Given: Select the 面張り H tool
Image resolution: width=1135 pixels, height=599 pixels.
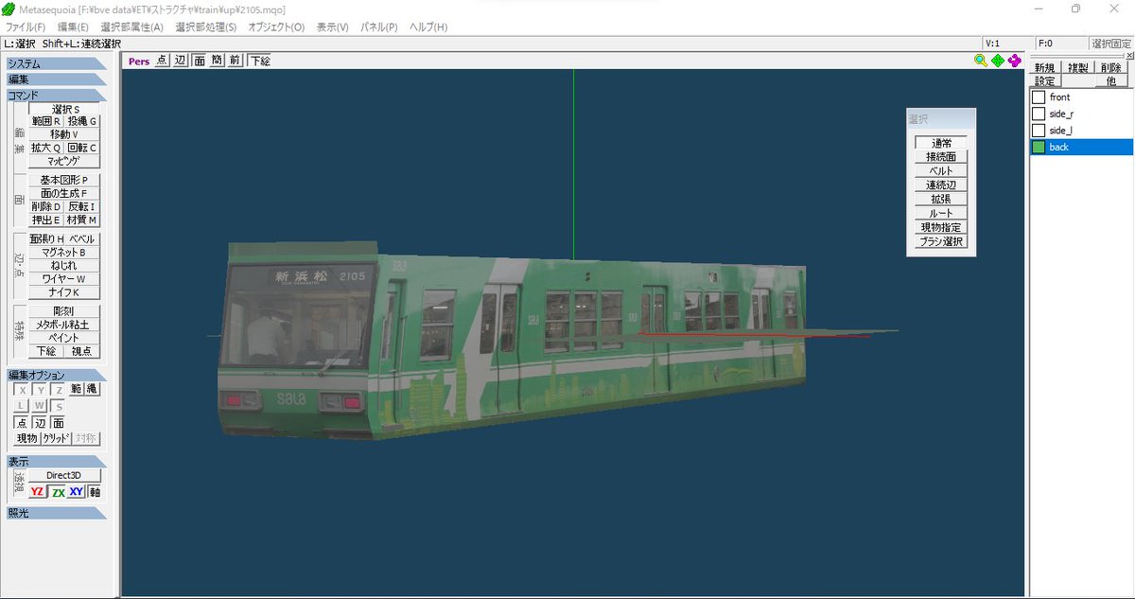Looking at the screenshot, I should (46, 239).
